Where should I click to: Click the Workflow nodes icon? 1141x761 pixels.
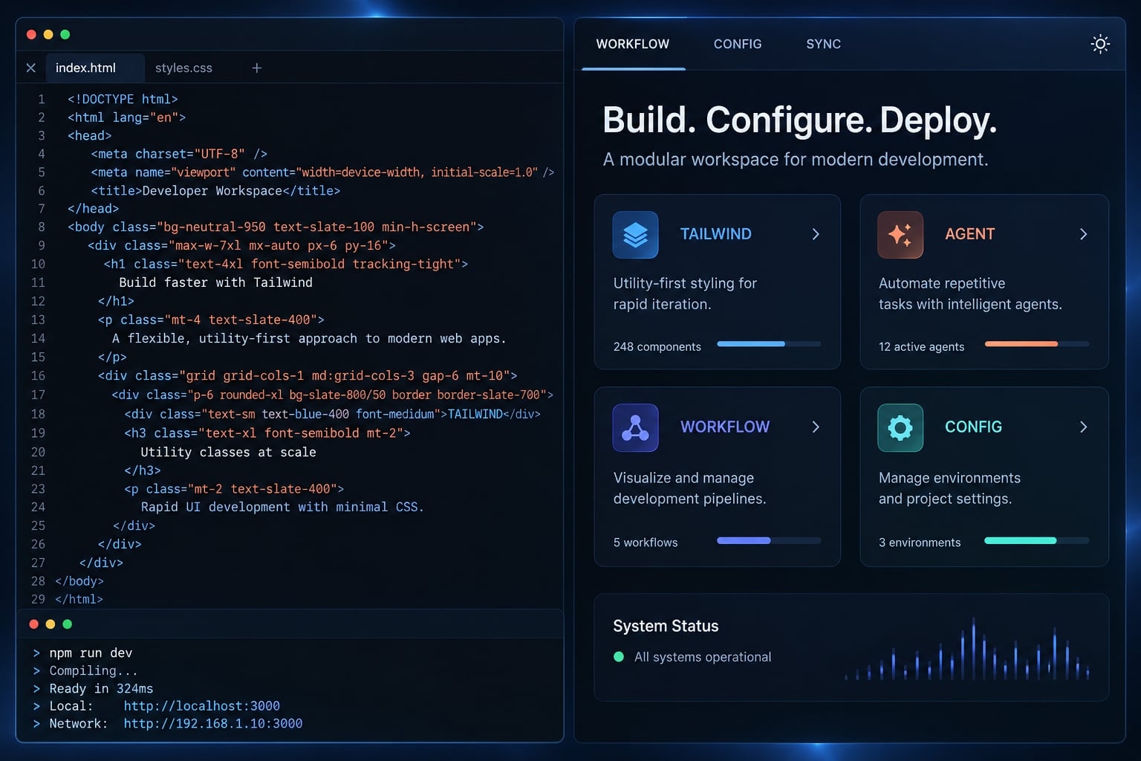[x=635, y=427]
